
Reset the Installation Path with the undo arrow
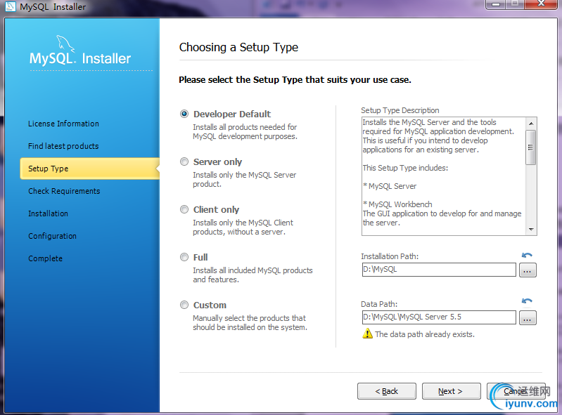527,256
